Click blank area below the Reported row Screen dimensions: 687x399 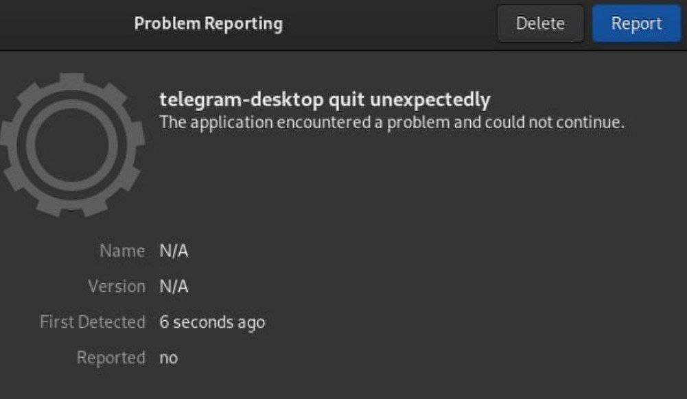(343, 384)
